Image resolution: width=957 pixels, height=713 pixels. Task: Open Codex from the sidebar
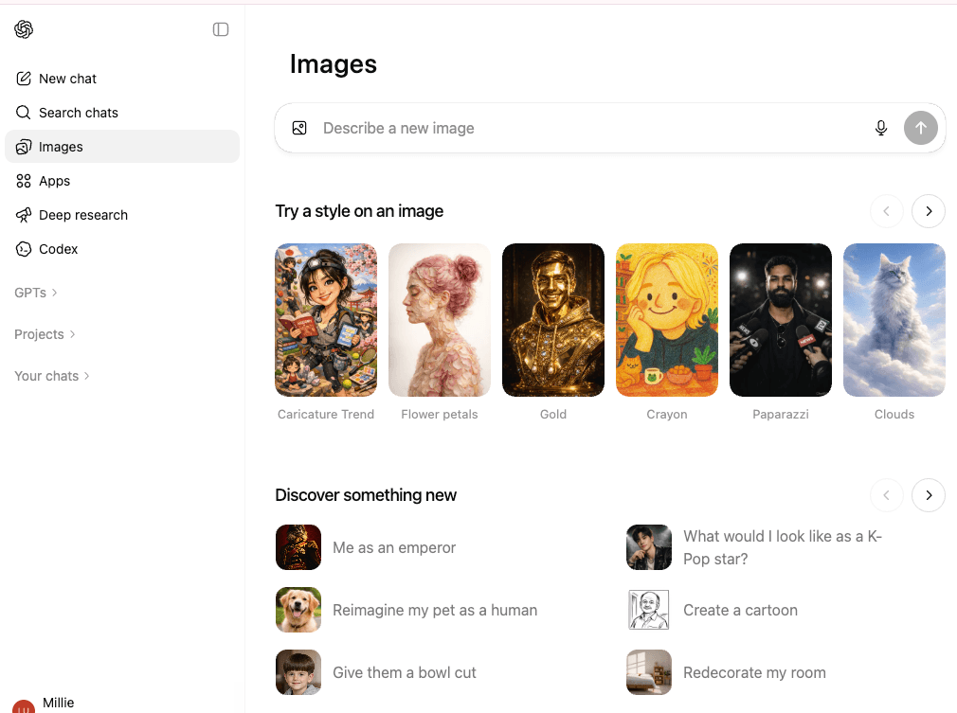60,249
